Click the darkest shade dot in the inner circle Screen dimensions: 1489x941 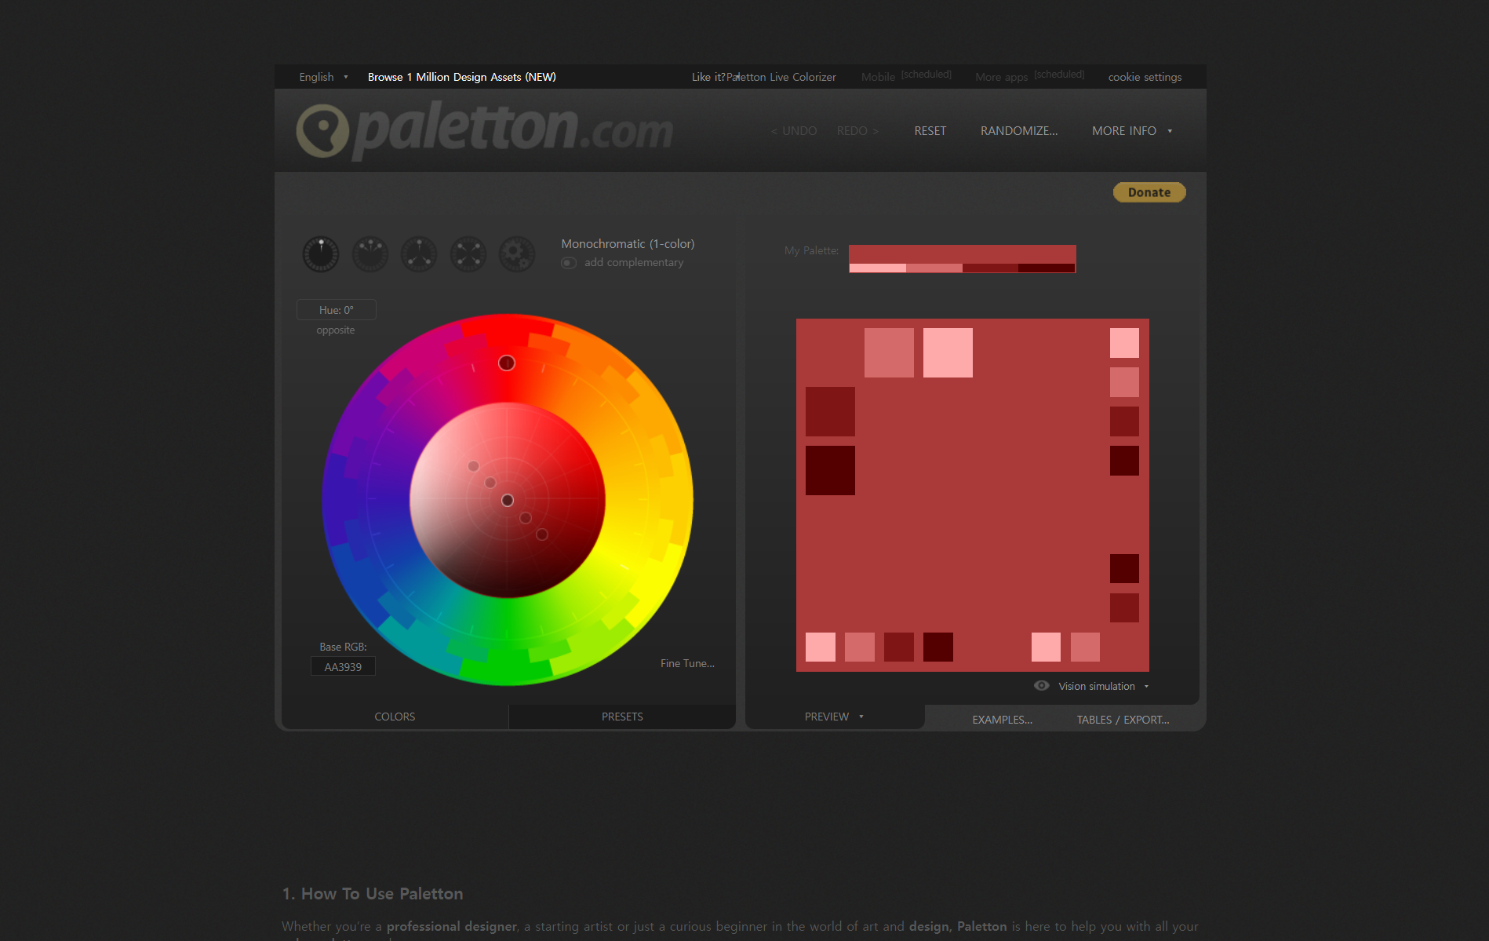pos(542,534)
